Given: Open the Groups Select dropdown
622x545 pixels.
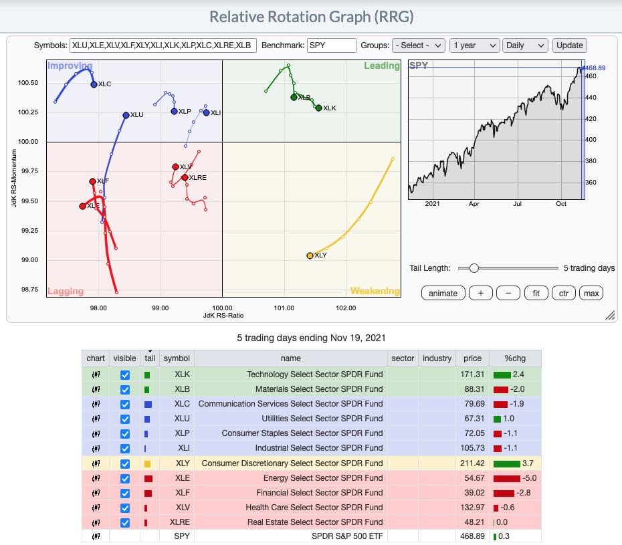Looking at the screenshot, I should (x=419, y=45).
